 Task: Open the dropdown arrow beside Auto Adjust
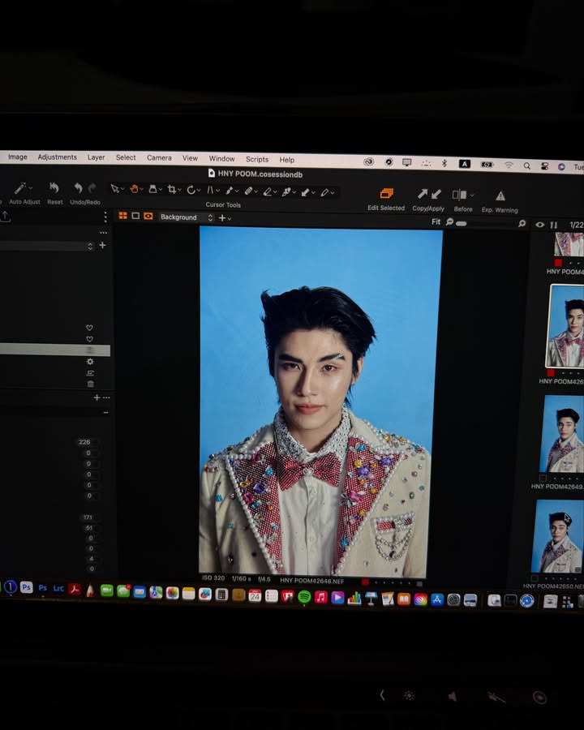tap(31, 188)
